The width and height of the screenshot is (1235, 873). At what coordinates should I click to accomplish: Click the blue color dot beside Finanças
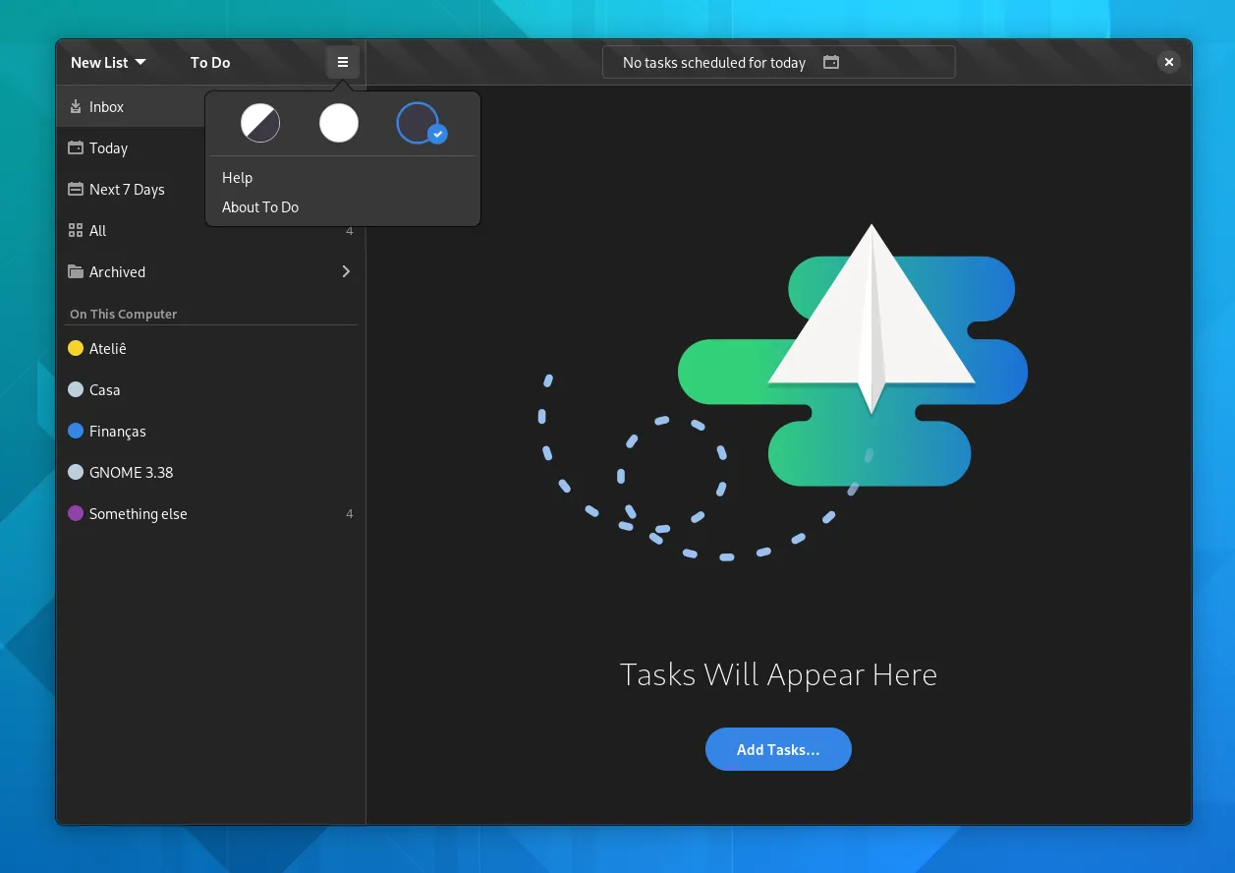click(x=76, y=432)
